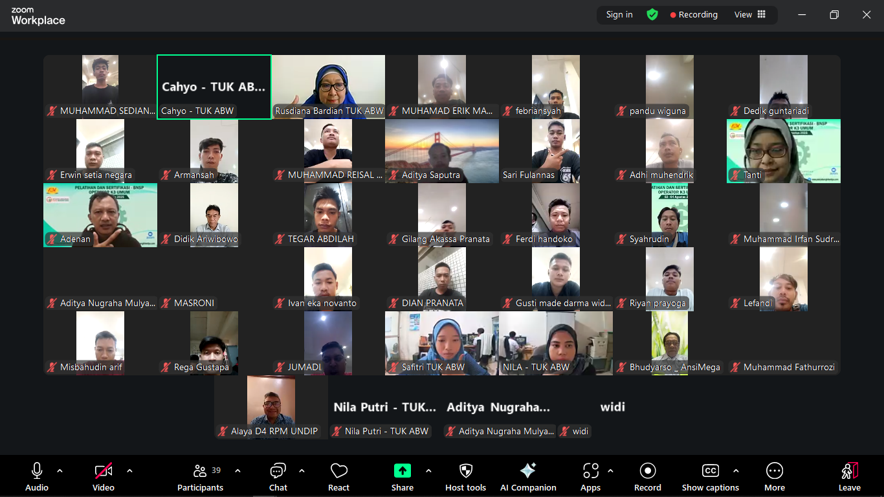The image size is (884, 497).
Task: Turn on camera with Video button
Action: (x=104, y=471)
